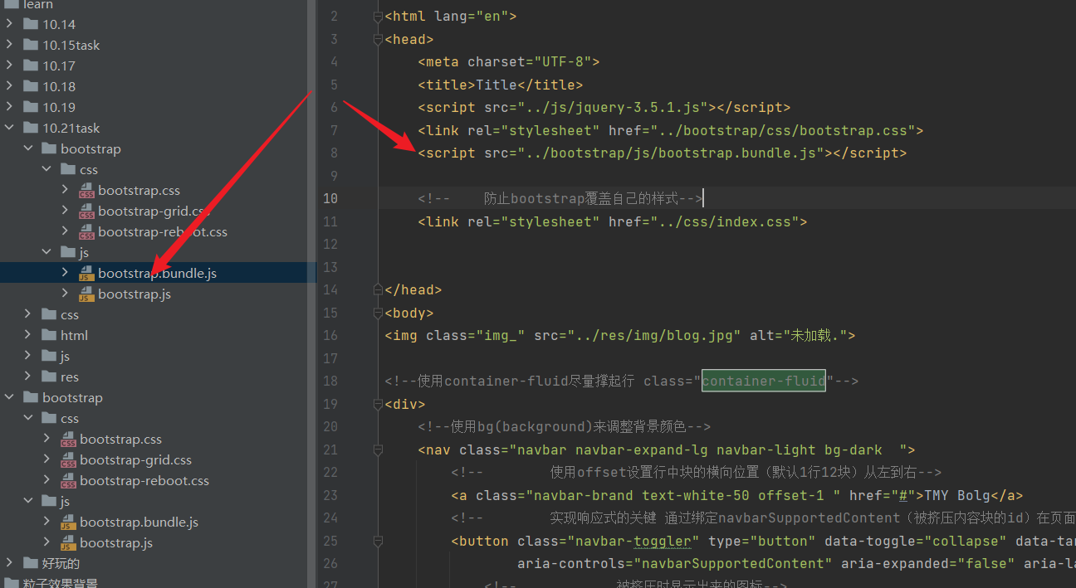Select bootstrap.js file inside 10.21task
Image resolution: width=1076 pixels, height=588 pixels.
pos(134,294)
